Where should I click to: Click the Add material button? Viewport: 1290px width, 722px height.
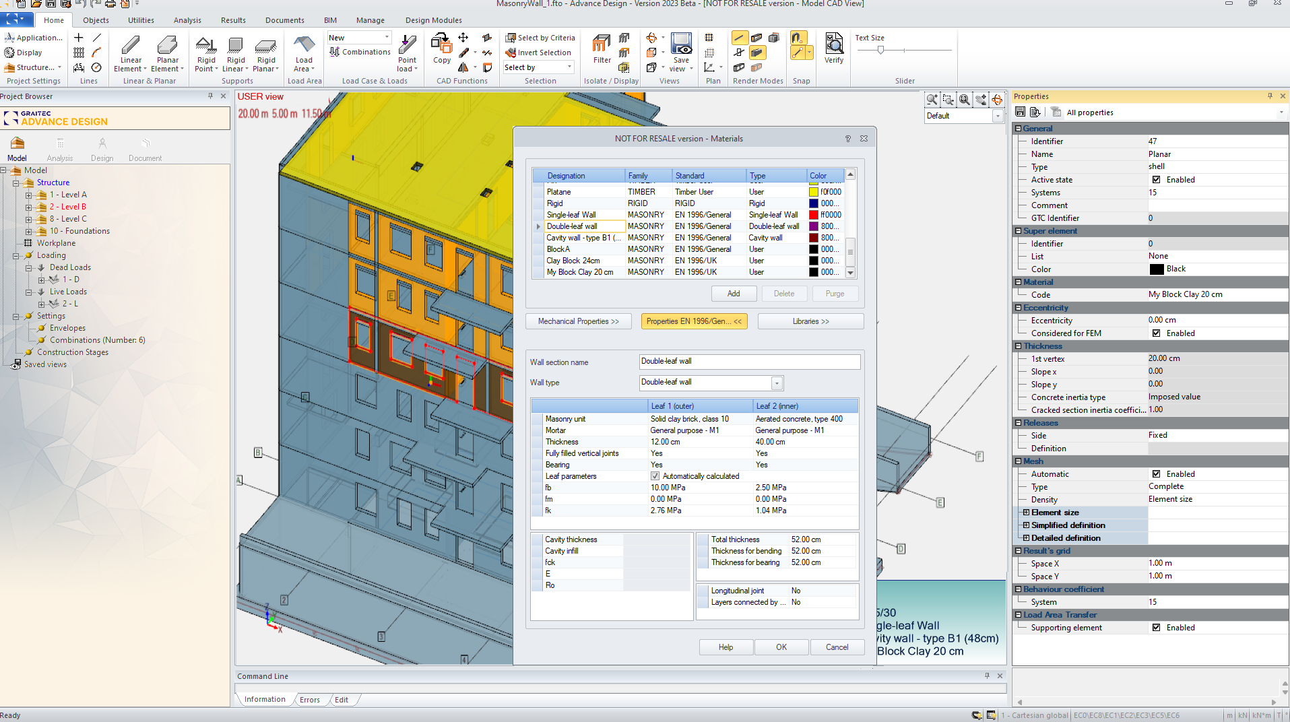tap(734, 294)
